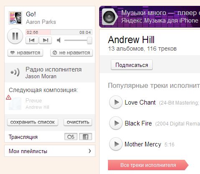Open the Go! album cover thumbnail

pos(15,18)
